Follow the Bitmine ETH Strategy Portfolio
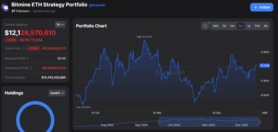The width and height of the screenshot is (278, 132). [x=262, y=7]
